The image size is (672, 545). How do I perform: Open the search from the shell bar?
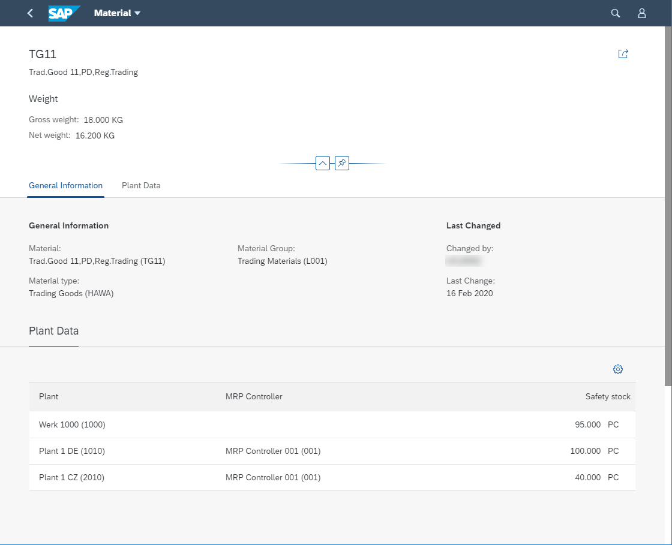coord(615,13)
